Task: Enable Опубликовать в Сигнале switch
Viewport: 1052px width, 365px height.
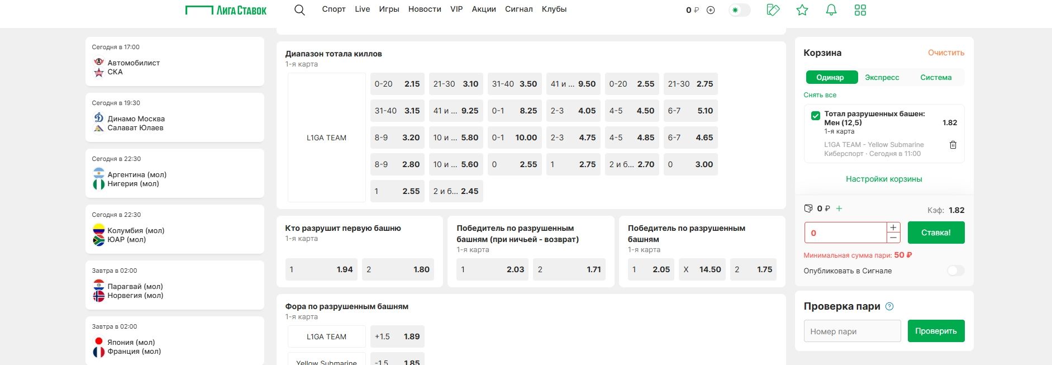Action: point(955,271)
